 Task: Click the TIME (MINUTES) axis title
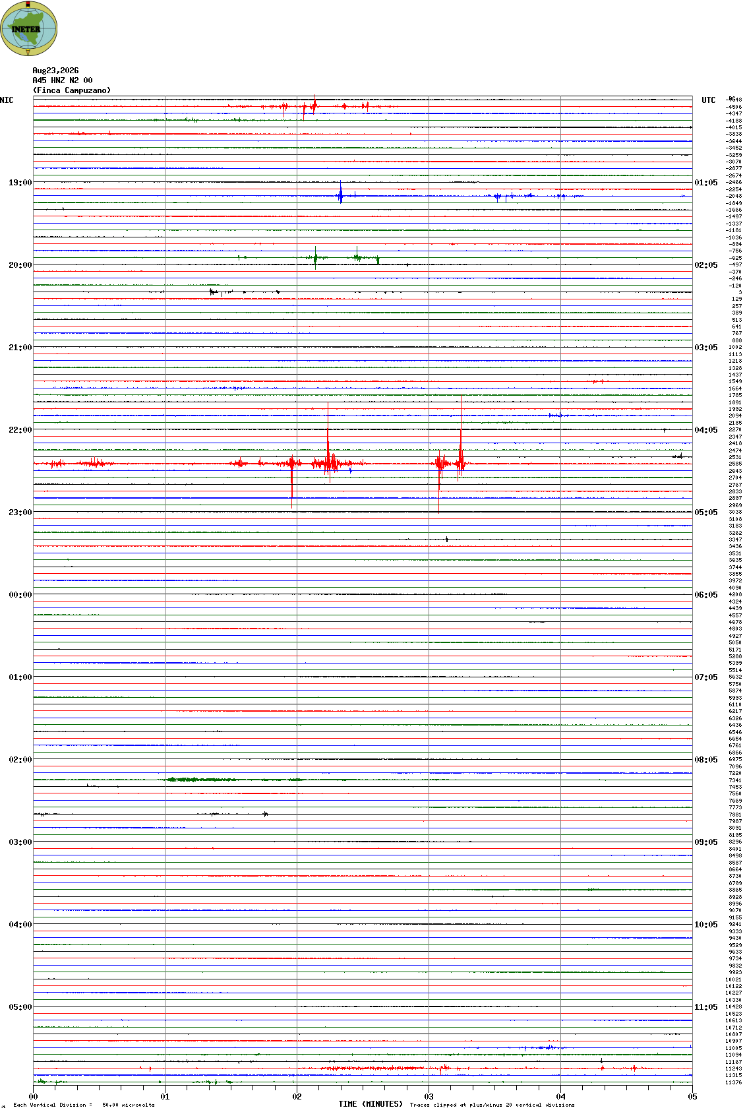point(371,1104)
